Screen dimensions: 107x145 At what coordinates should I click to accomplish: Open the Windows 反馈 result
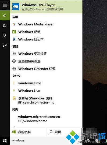tap(46, 32)
